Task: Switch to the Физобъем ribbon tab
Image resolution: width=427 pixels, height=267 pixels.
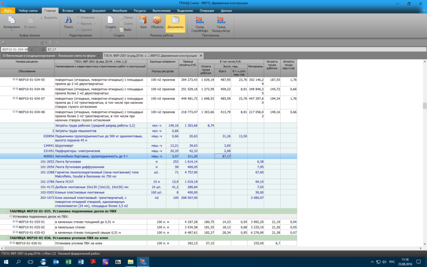Action: (119, 10)
